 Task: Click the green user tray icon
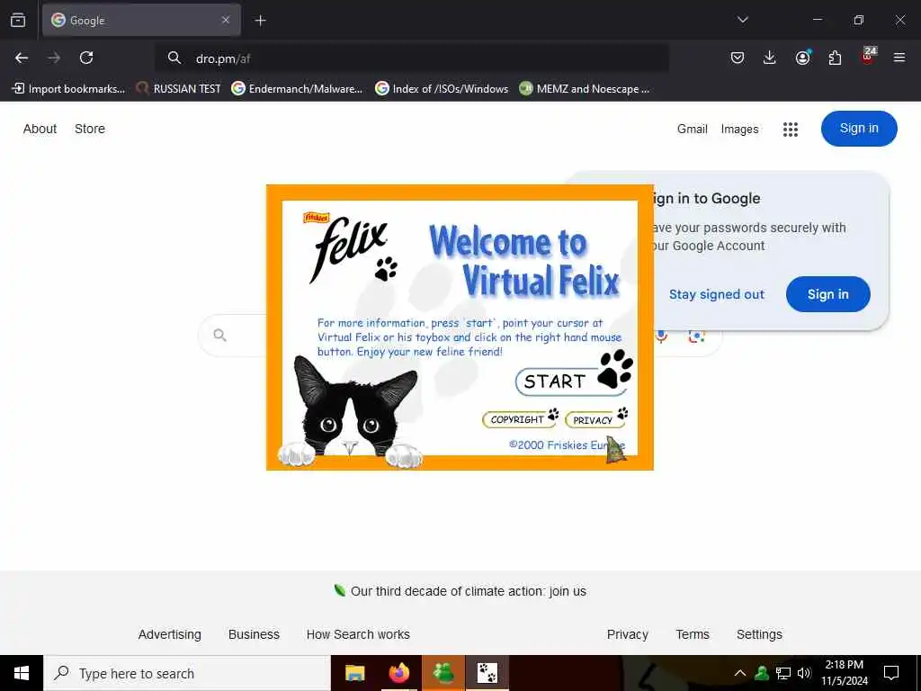point(762,673)
